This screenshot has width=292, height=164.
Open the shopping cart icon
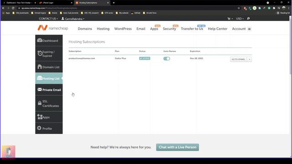pyautogui.click(x=229, y=19)
